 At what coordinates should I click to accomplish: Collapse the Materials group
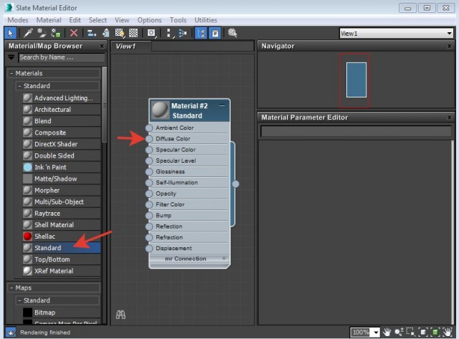coord(11,73)
